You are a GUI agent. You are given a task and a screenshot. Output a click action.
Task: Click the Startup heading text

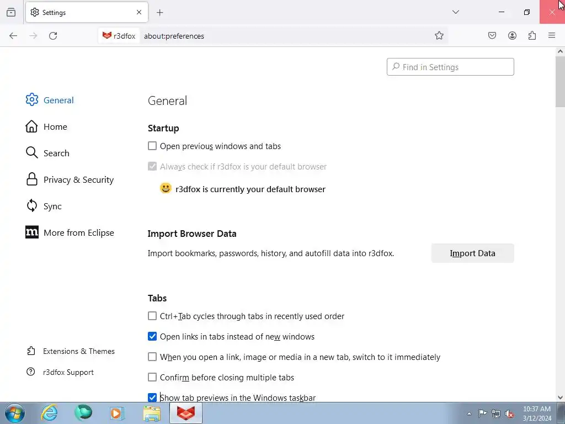[x=163, y=128]
